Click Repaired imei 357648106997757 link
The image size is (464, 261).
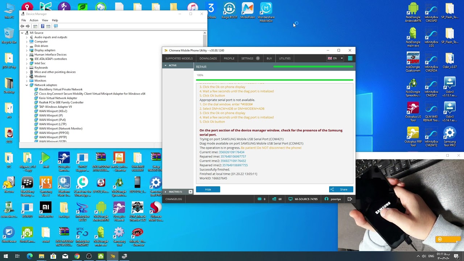point(233,157)
